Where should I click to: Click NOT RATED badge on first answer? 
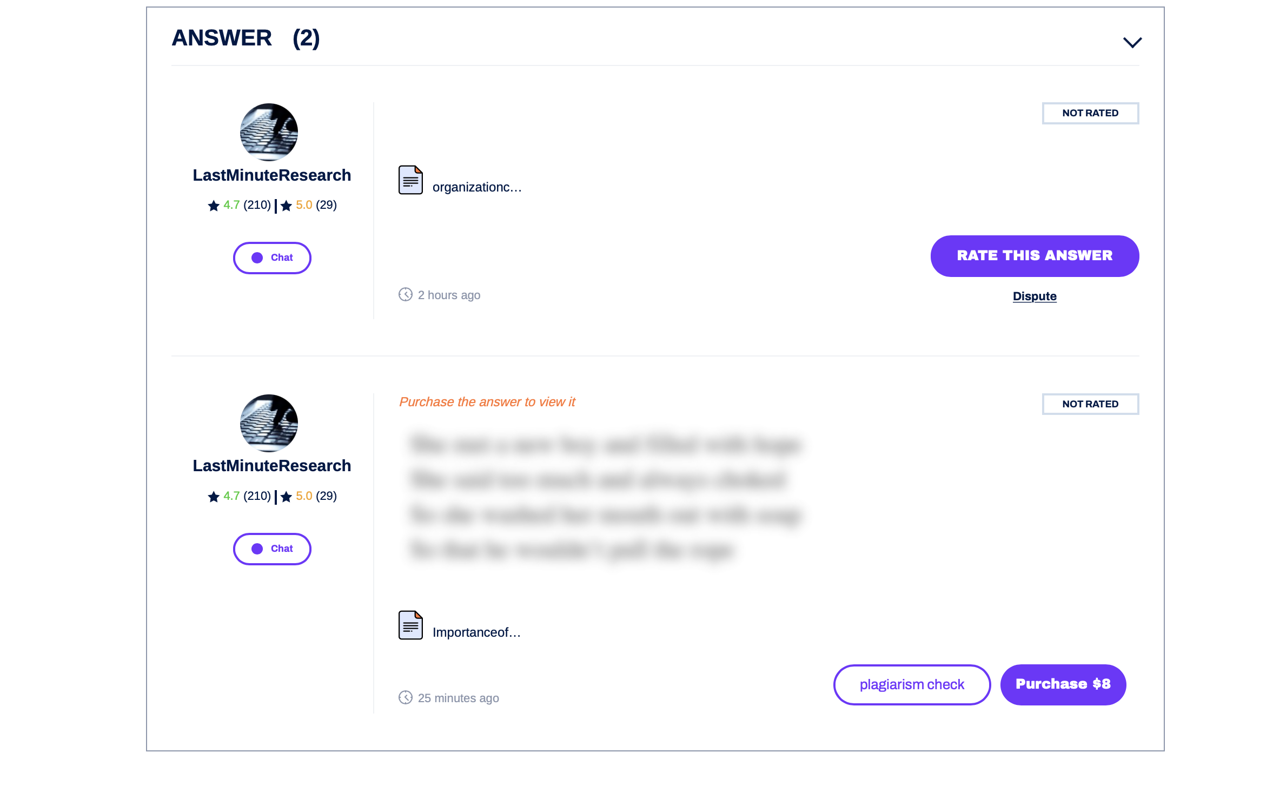point(1090,113)
